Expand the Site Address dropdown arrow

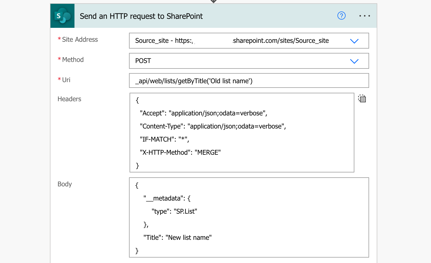click(x=354, y=41)
